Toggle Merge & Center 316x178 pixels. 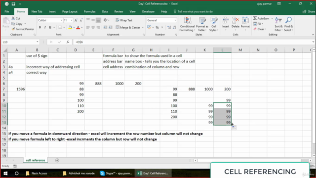point(128,28)
